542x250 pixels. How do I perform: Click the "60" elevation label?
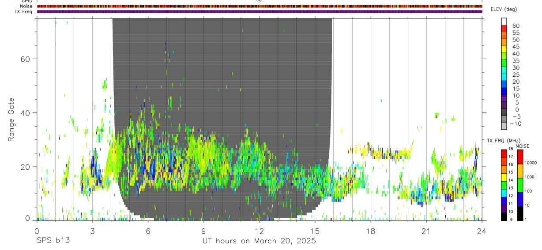pyautogui.click(x=516, y=26)
